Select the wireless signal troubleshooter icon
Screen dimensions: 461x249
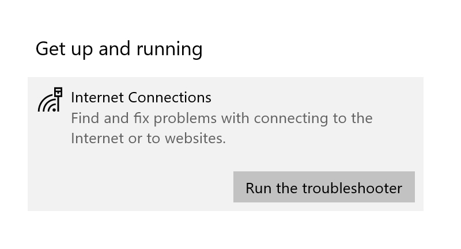[x=50, y=101]
